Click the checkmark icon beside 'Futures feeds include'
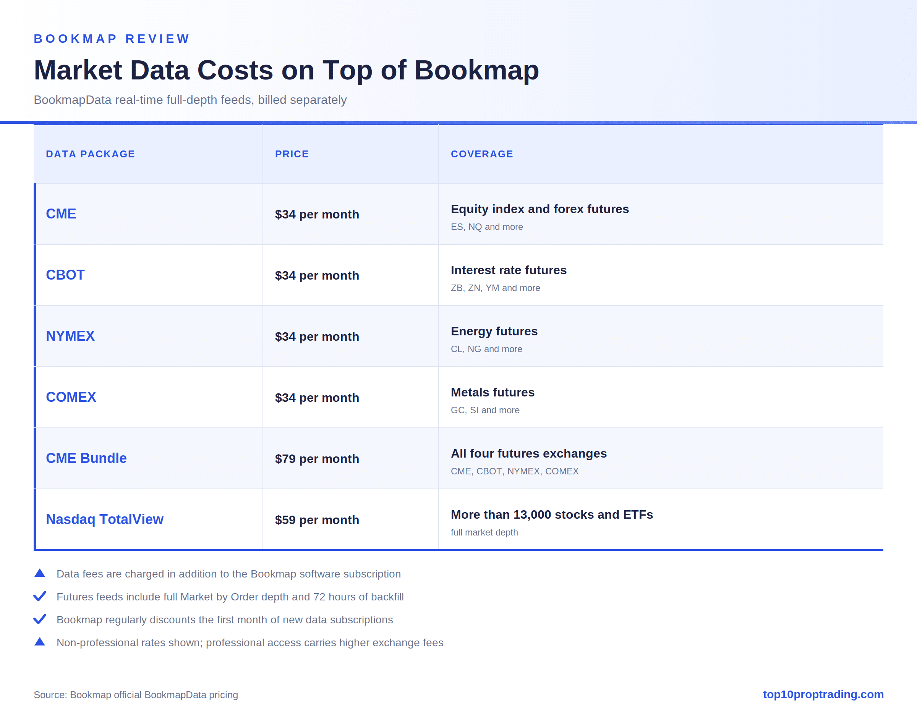Viewport: 917px width, 715px height. 39,596
